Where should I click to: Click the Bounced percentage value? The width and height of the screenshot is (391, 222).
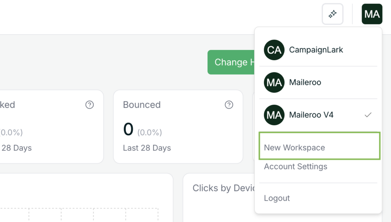coord(150,133)
